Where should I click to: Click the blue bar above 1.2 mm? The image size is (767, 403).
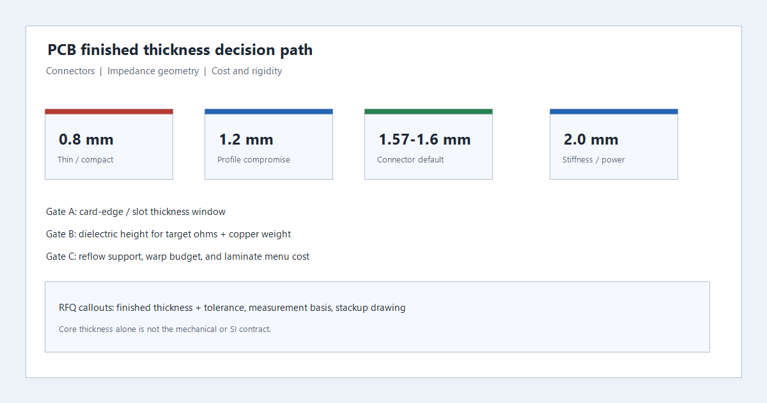[x=268, y=111]
